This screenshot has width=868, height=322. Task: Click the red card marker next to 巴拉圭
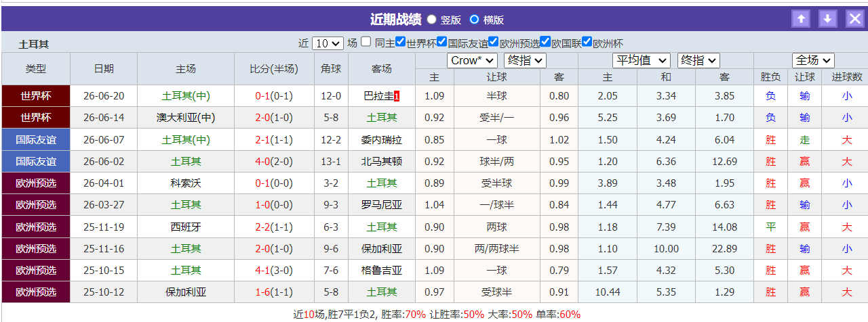tap(397, 96)
